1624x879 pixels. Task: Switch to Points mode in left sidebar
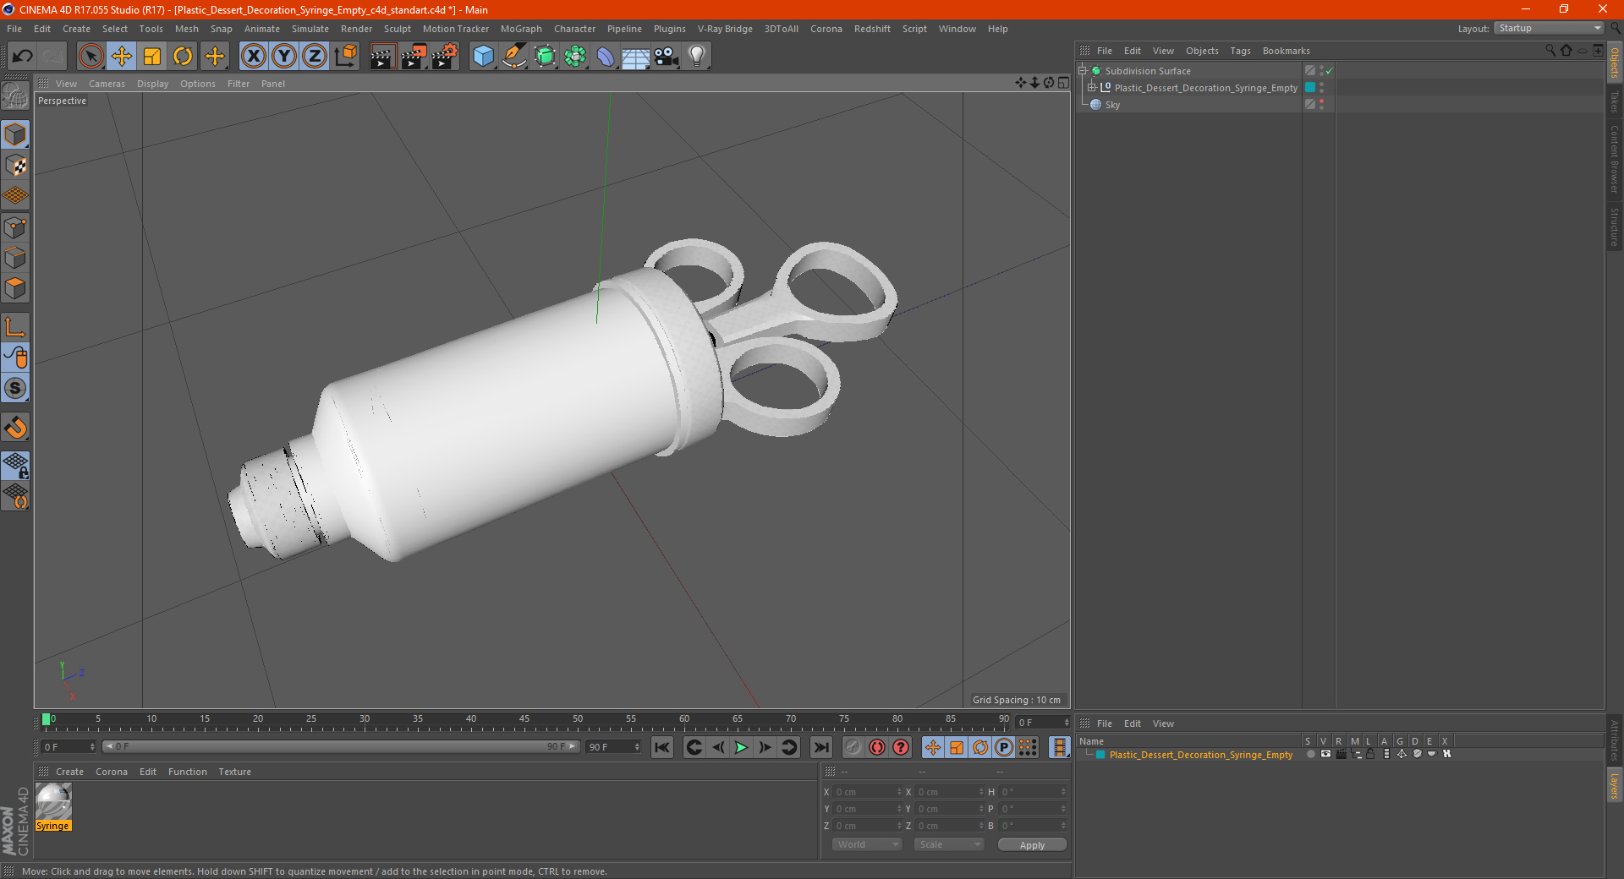[x=15, y=227]
